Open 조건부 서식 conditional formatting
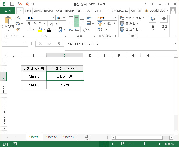Screen dimensions: 179x147 coord(132,18)
